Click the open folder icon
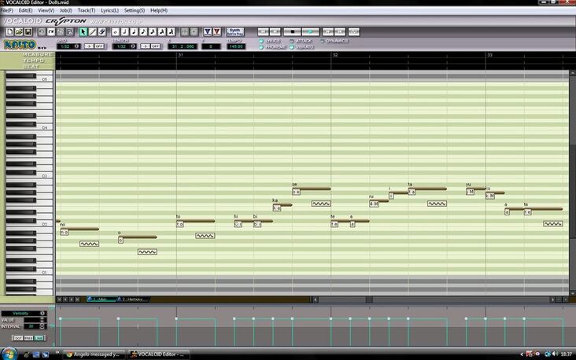This screenshot has width=576, height=360. pos(19,32)
